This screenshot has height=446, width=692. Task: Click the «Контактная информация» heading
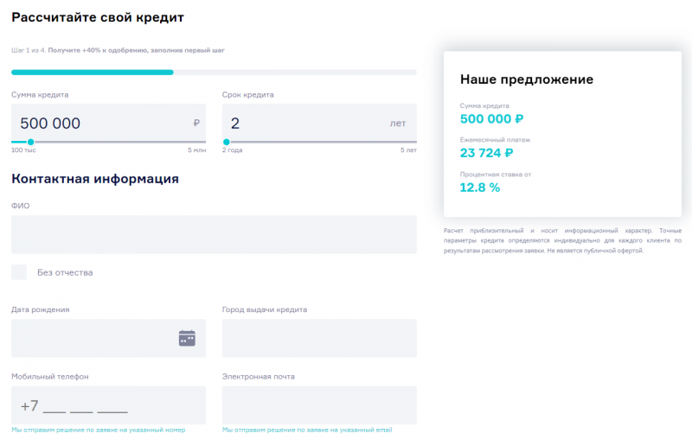point(95,179)
